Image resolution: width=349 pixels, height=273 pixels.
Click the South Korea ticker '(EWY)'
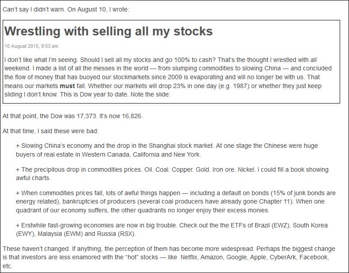tap(25, 234)
